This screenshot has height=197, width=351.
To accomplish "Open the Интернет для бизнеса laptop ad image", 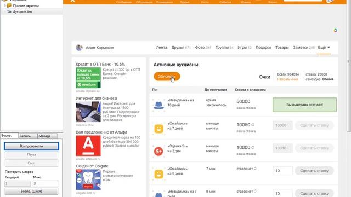I will click(88, 112).
